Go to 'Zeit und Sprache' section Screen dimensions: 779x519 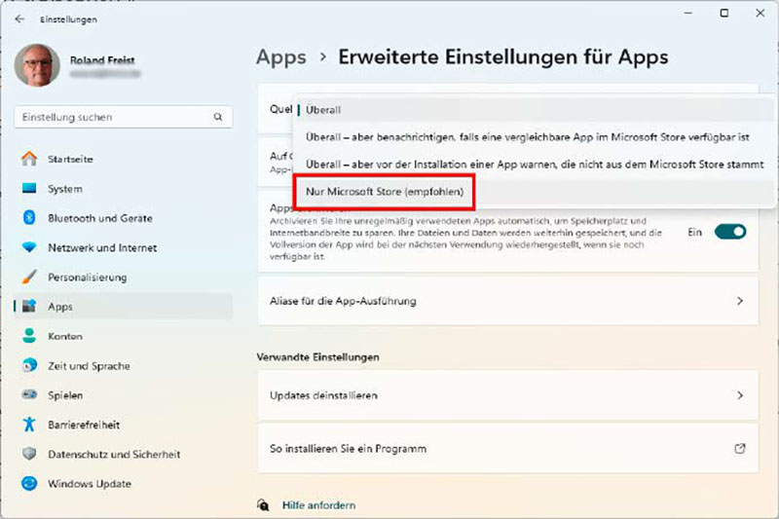[x=89, y=366]
